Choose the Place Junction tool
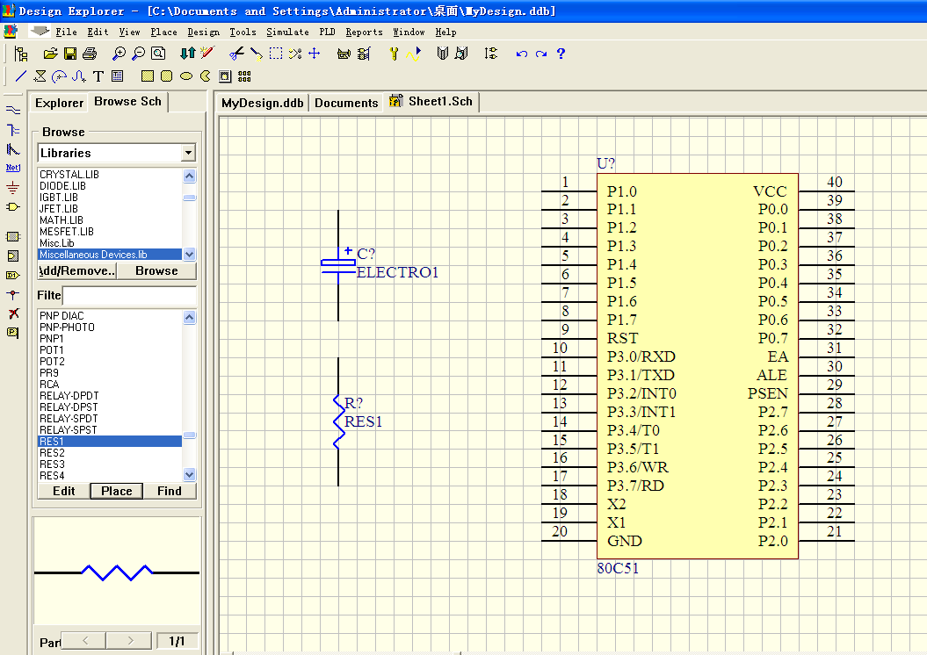This screenshot has width=927, height=655. (12, 295)
